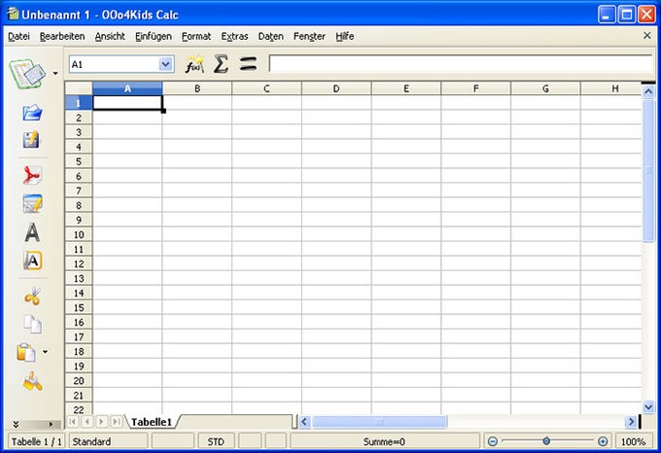Click the New spreadsheet document icon
The height and width of the screenshot is (453, 661).
[x=28, y=74]
